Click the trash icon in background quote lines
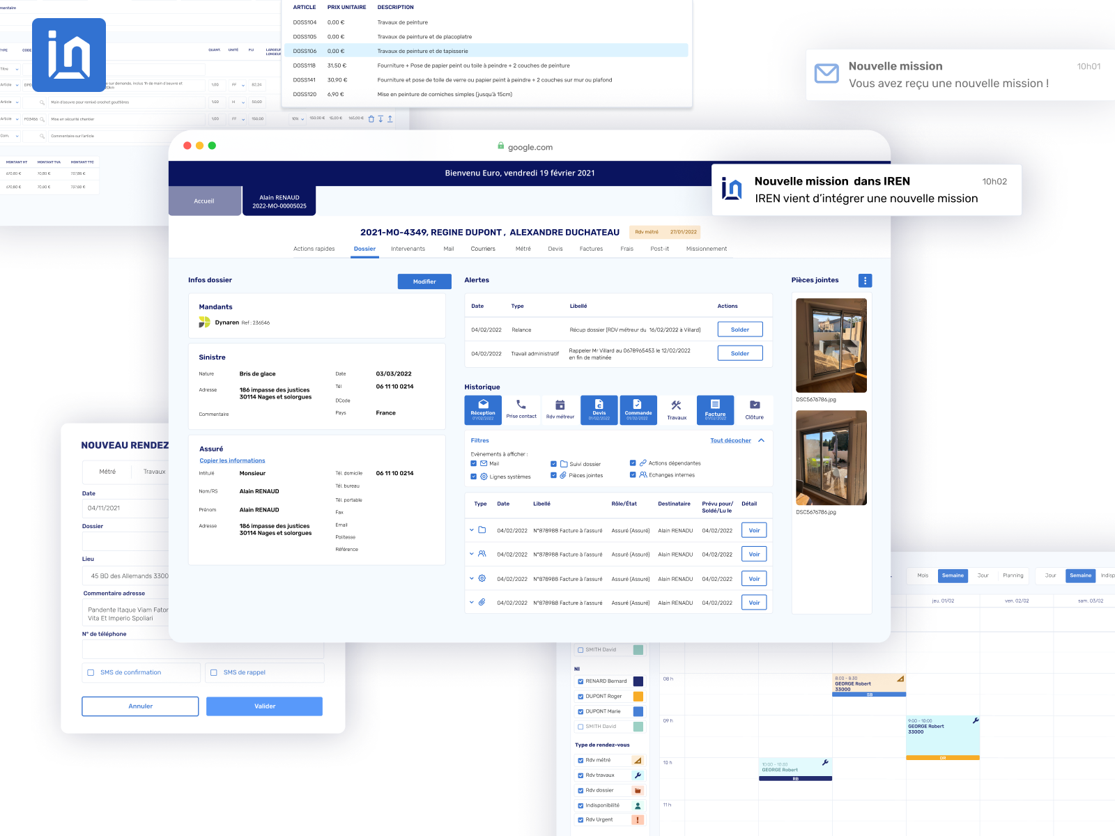 (x=371, y=118)
